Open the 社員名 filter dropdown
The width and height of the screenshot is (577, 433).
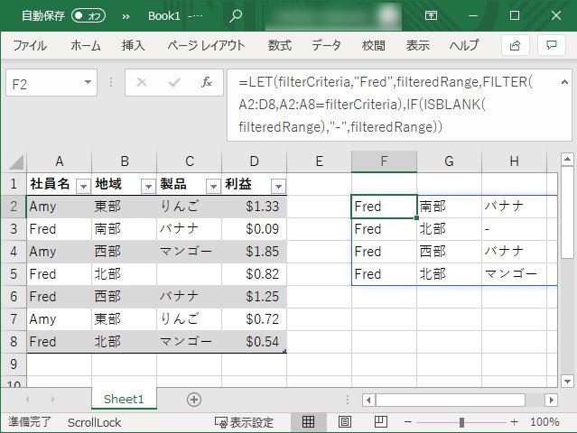pos(84,186)
